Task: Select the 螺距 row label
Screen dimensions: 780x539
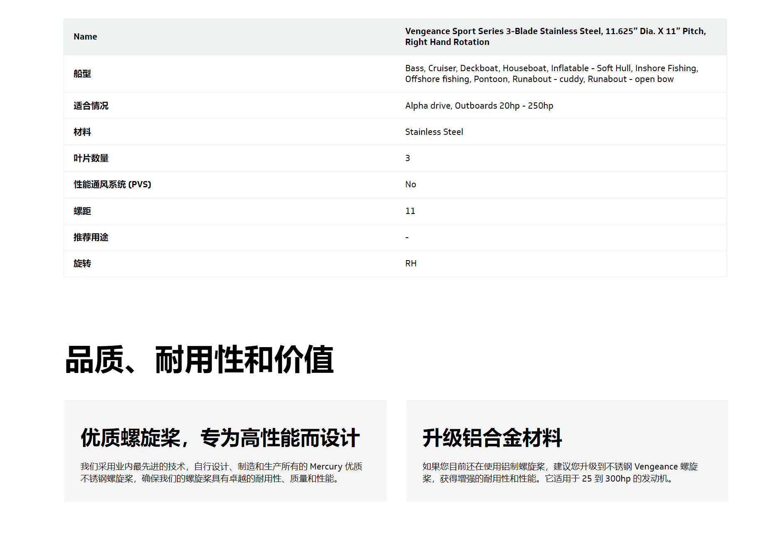Action: (82, 211)
